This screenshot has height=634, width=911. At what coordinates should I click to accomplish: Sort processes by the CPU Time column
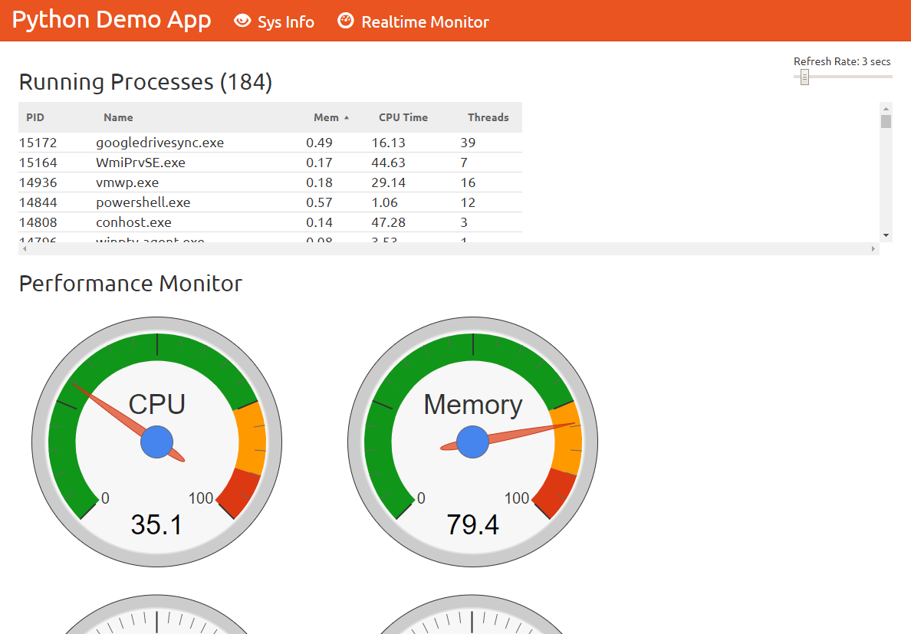click(x=403, y=117)
